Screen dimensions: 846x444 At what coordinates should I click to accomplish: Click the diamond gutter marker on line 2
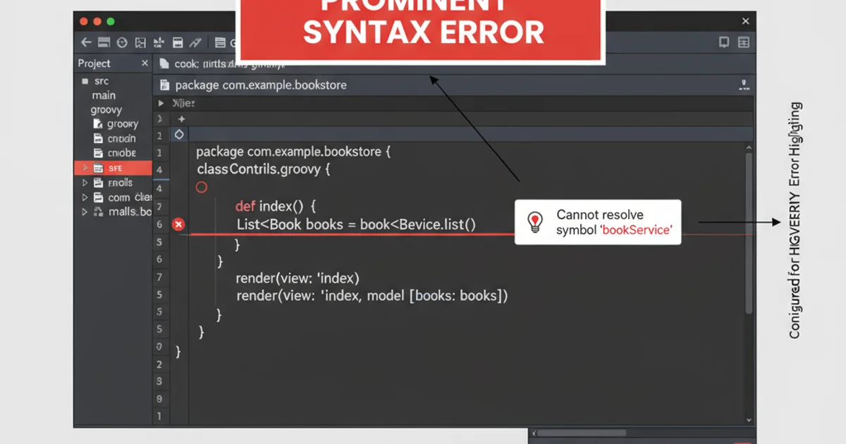tap(179, 132)
